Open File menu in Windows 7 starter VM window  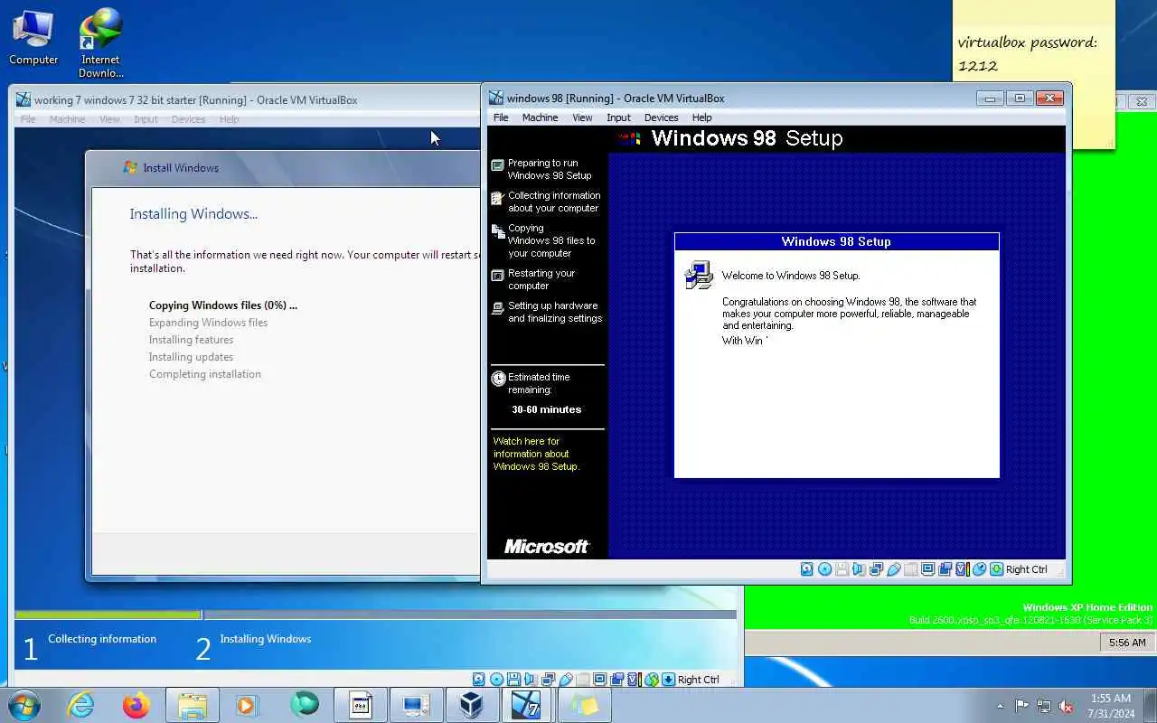[28, 119]
